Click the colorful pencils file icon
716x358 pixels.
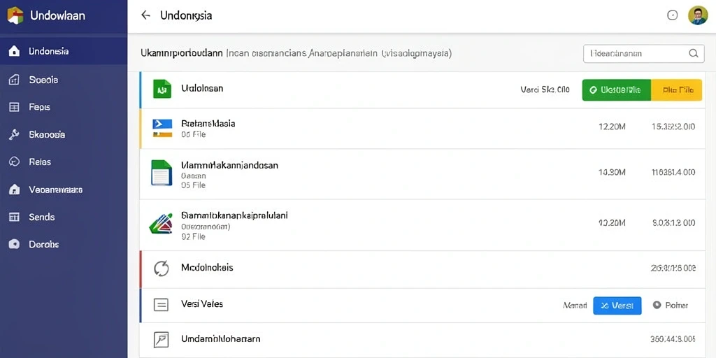click(x=162, y=224)
